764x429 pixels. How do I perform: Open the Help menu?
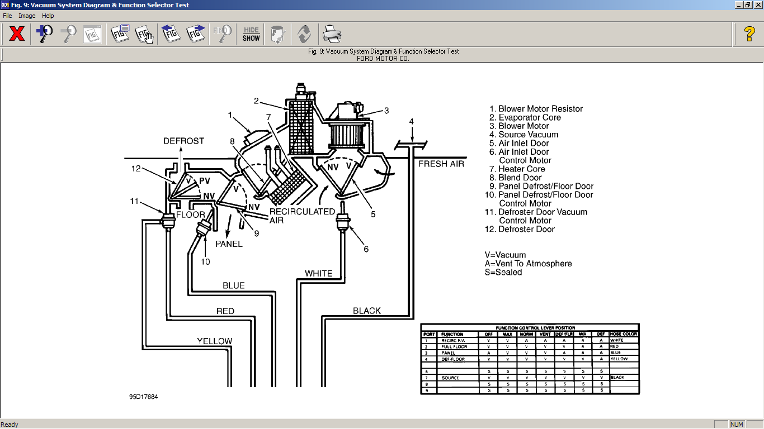click(48, 16)
